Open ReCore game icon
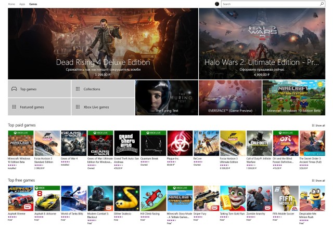The image size is (333, 229). click(206, 143)
